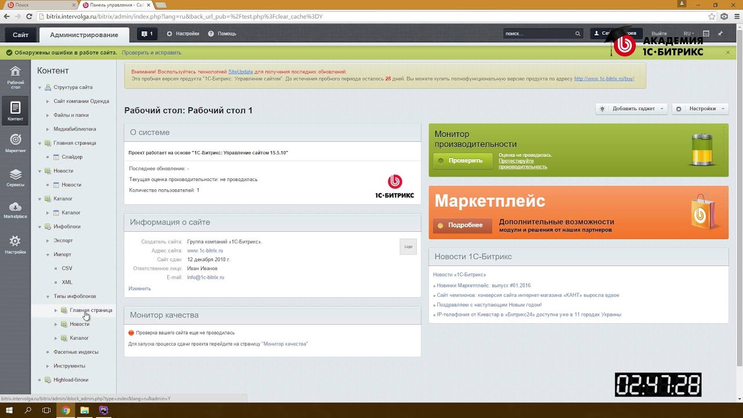This screenshot has width=743, height=418.
Task: Open Windows taskbar search
Action: pyautogui.click(x=28, y=410)
